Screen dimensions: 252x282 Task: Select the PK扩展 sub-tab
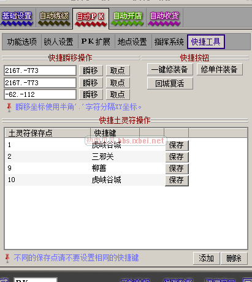tap(96, 42)
